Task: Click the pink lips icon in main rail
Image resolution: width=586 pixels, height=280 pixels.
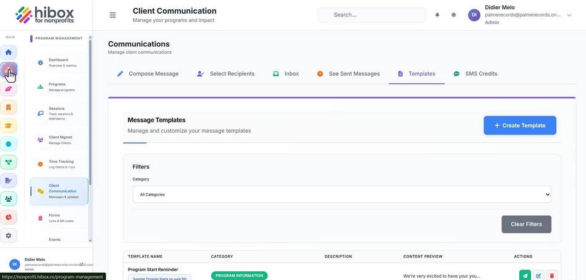Action: pyautogui.click(x=9, y=89)
